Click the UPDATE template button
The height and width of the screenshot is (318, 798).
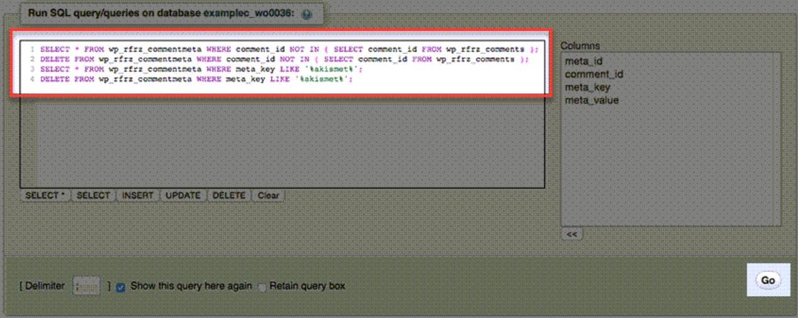183,195
